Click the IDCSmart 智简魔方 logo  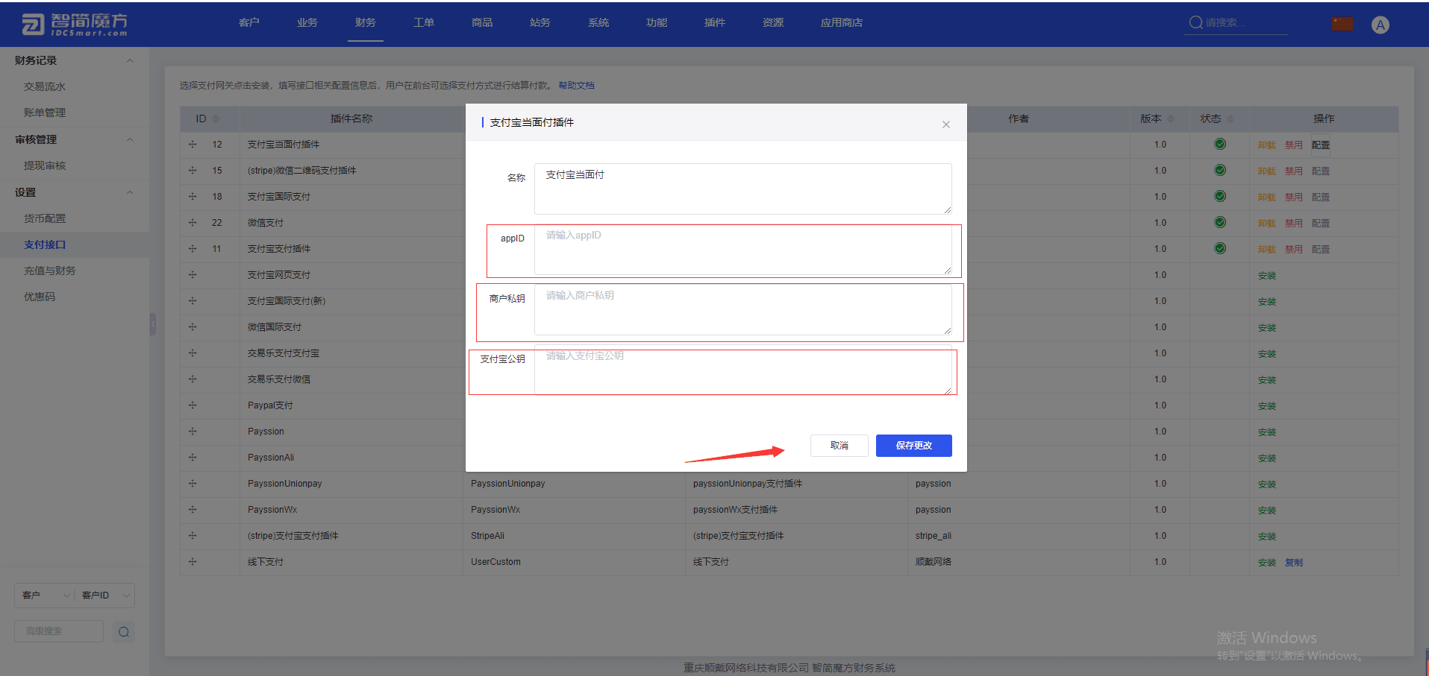point(75,24)
